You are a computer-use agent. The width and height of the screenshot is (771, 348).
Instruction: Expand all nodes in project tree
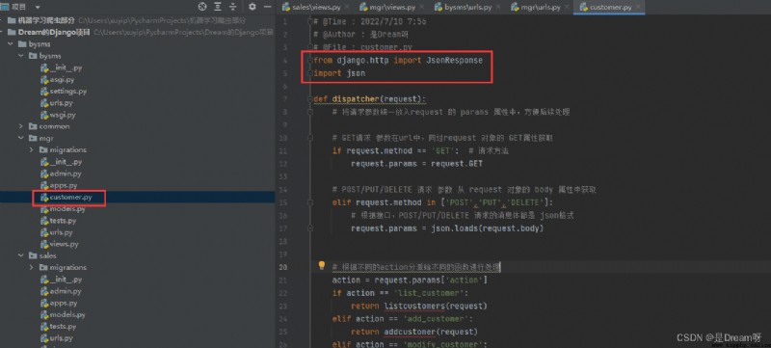[218, 7]
